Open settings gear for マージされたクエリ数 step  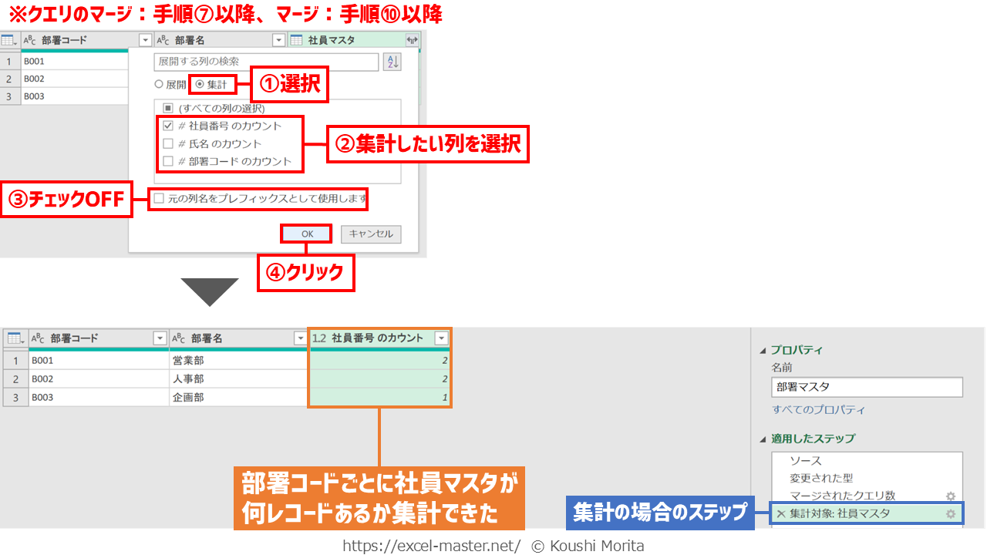[x=951, y=496]
